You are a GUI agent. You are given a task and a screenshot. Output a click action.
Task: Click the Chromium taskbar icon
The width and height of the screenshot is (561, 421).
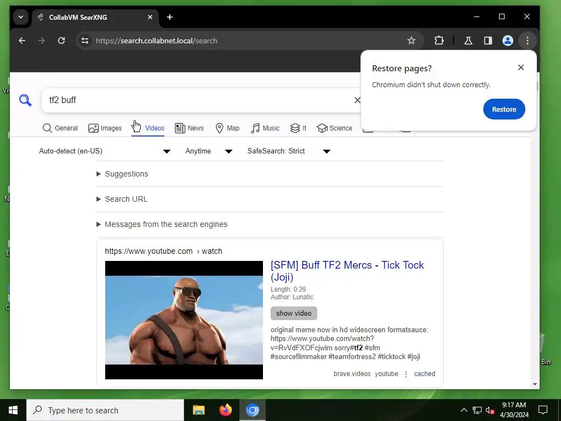click(252, 410)
